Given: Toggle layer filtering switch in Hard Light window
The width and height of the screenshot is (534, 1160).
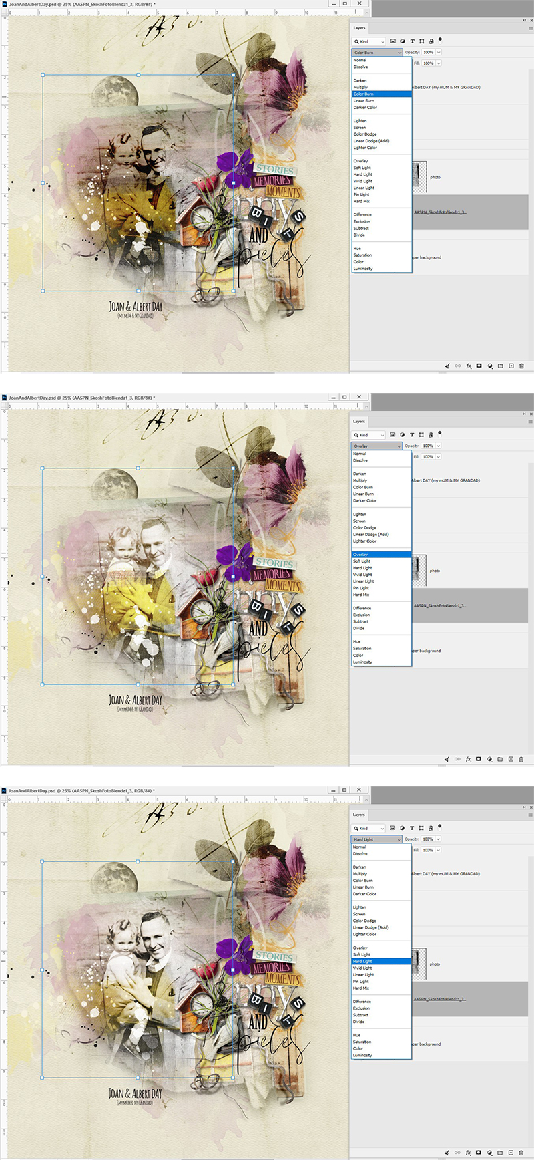Looking at the screenshot, I should click(440, 826).
